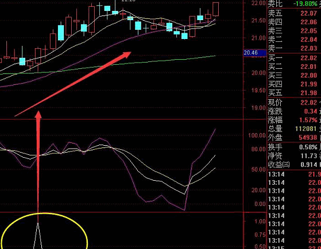Click the 卖五 label in order book

275,14
